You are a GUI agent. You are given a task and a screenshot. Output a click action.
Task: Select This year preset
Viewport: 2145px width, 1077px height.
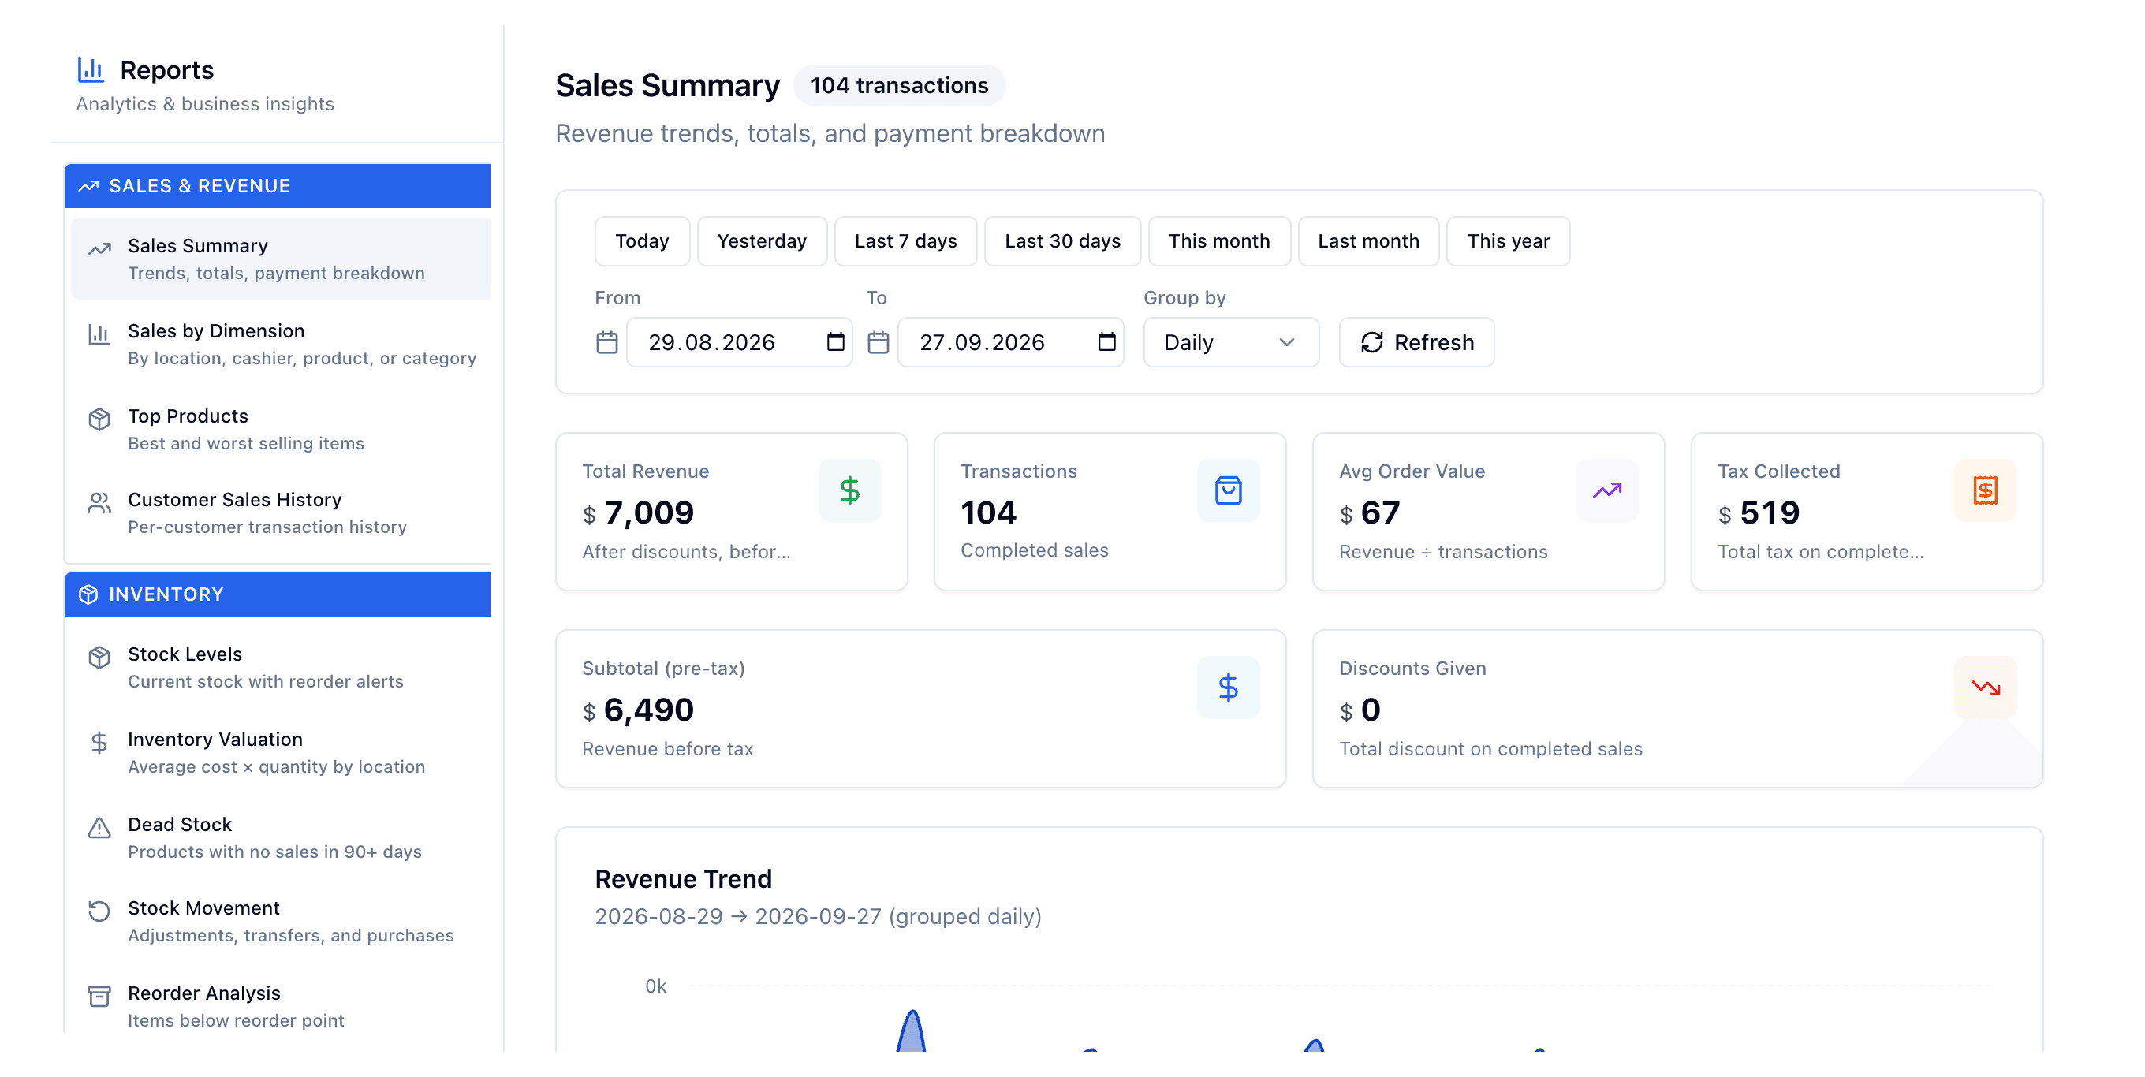tap(1508, 241)
